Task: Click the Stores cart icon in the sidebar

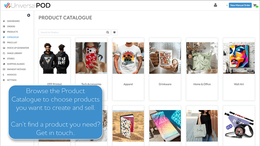Action: tap(4, 59)
